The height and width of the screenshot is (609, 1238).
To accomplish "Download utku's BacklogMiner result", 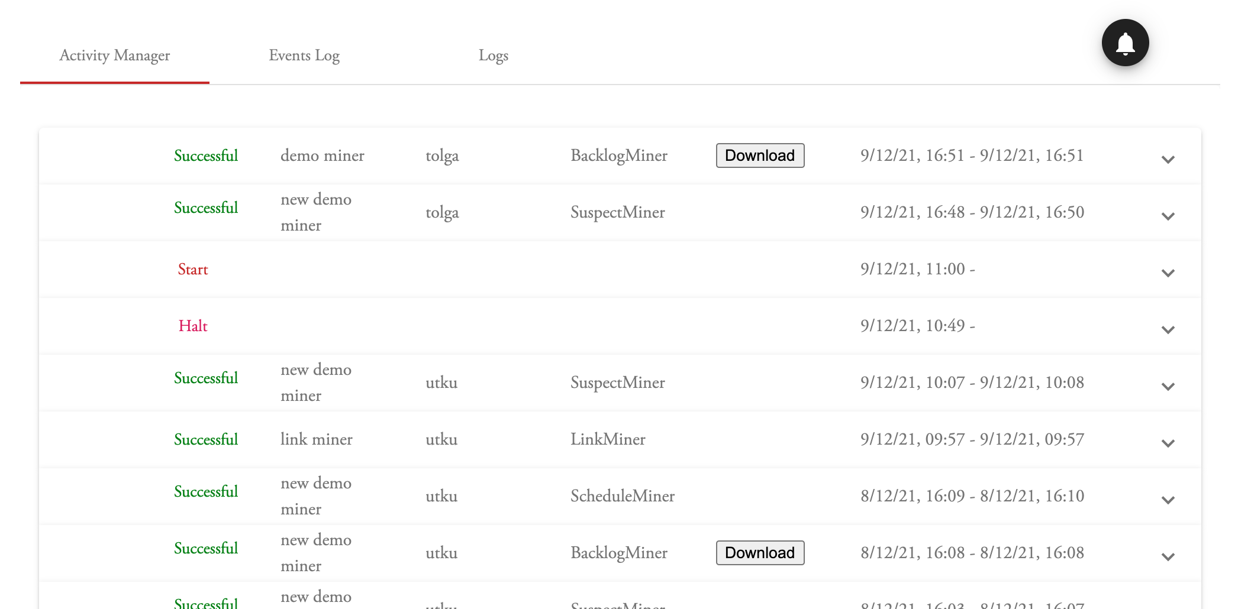I will 760,553.
